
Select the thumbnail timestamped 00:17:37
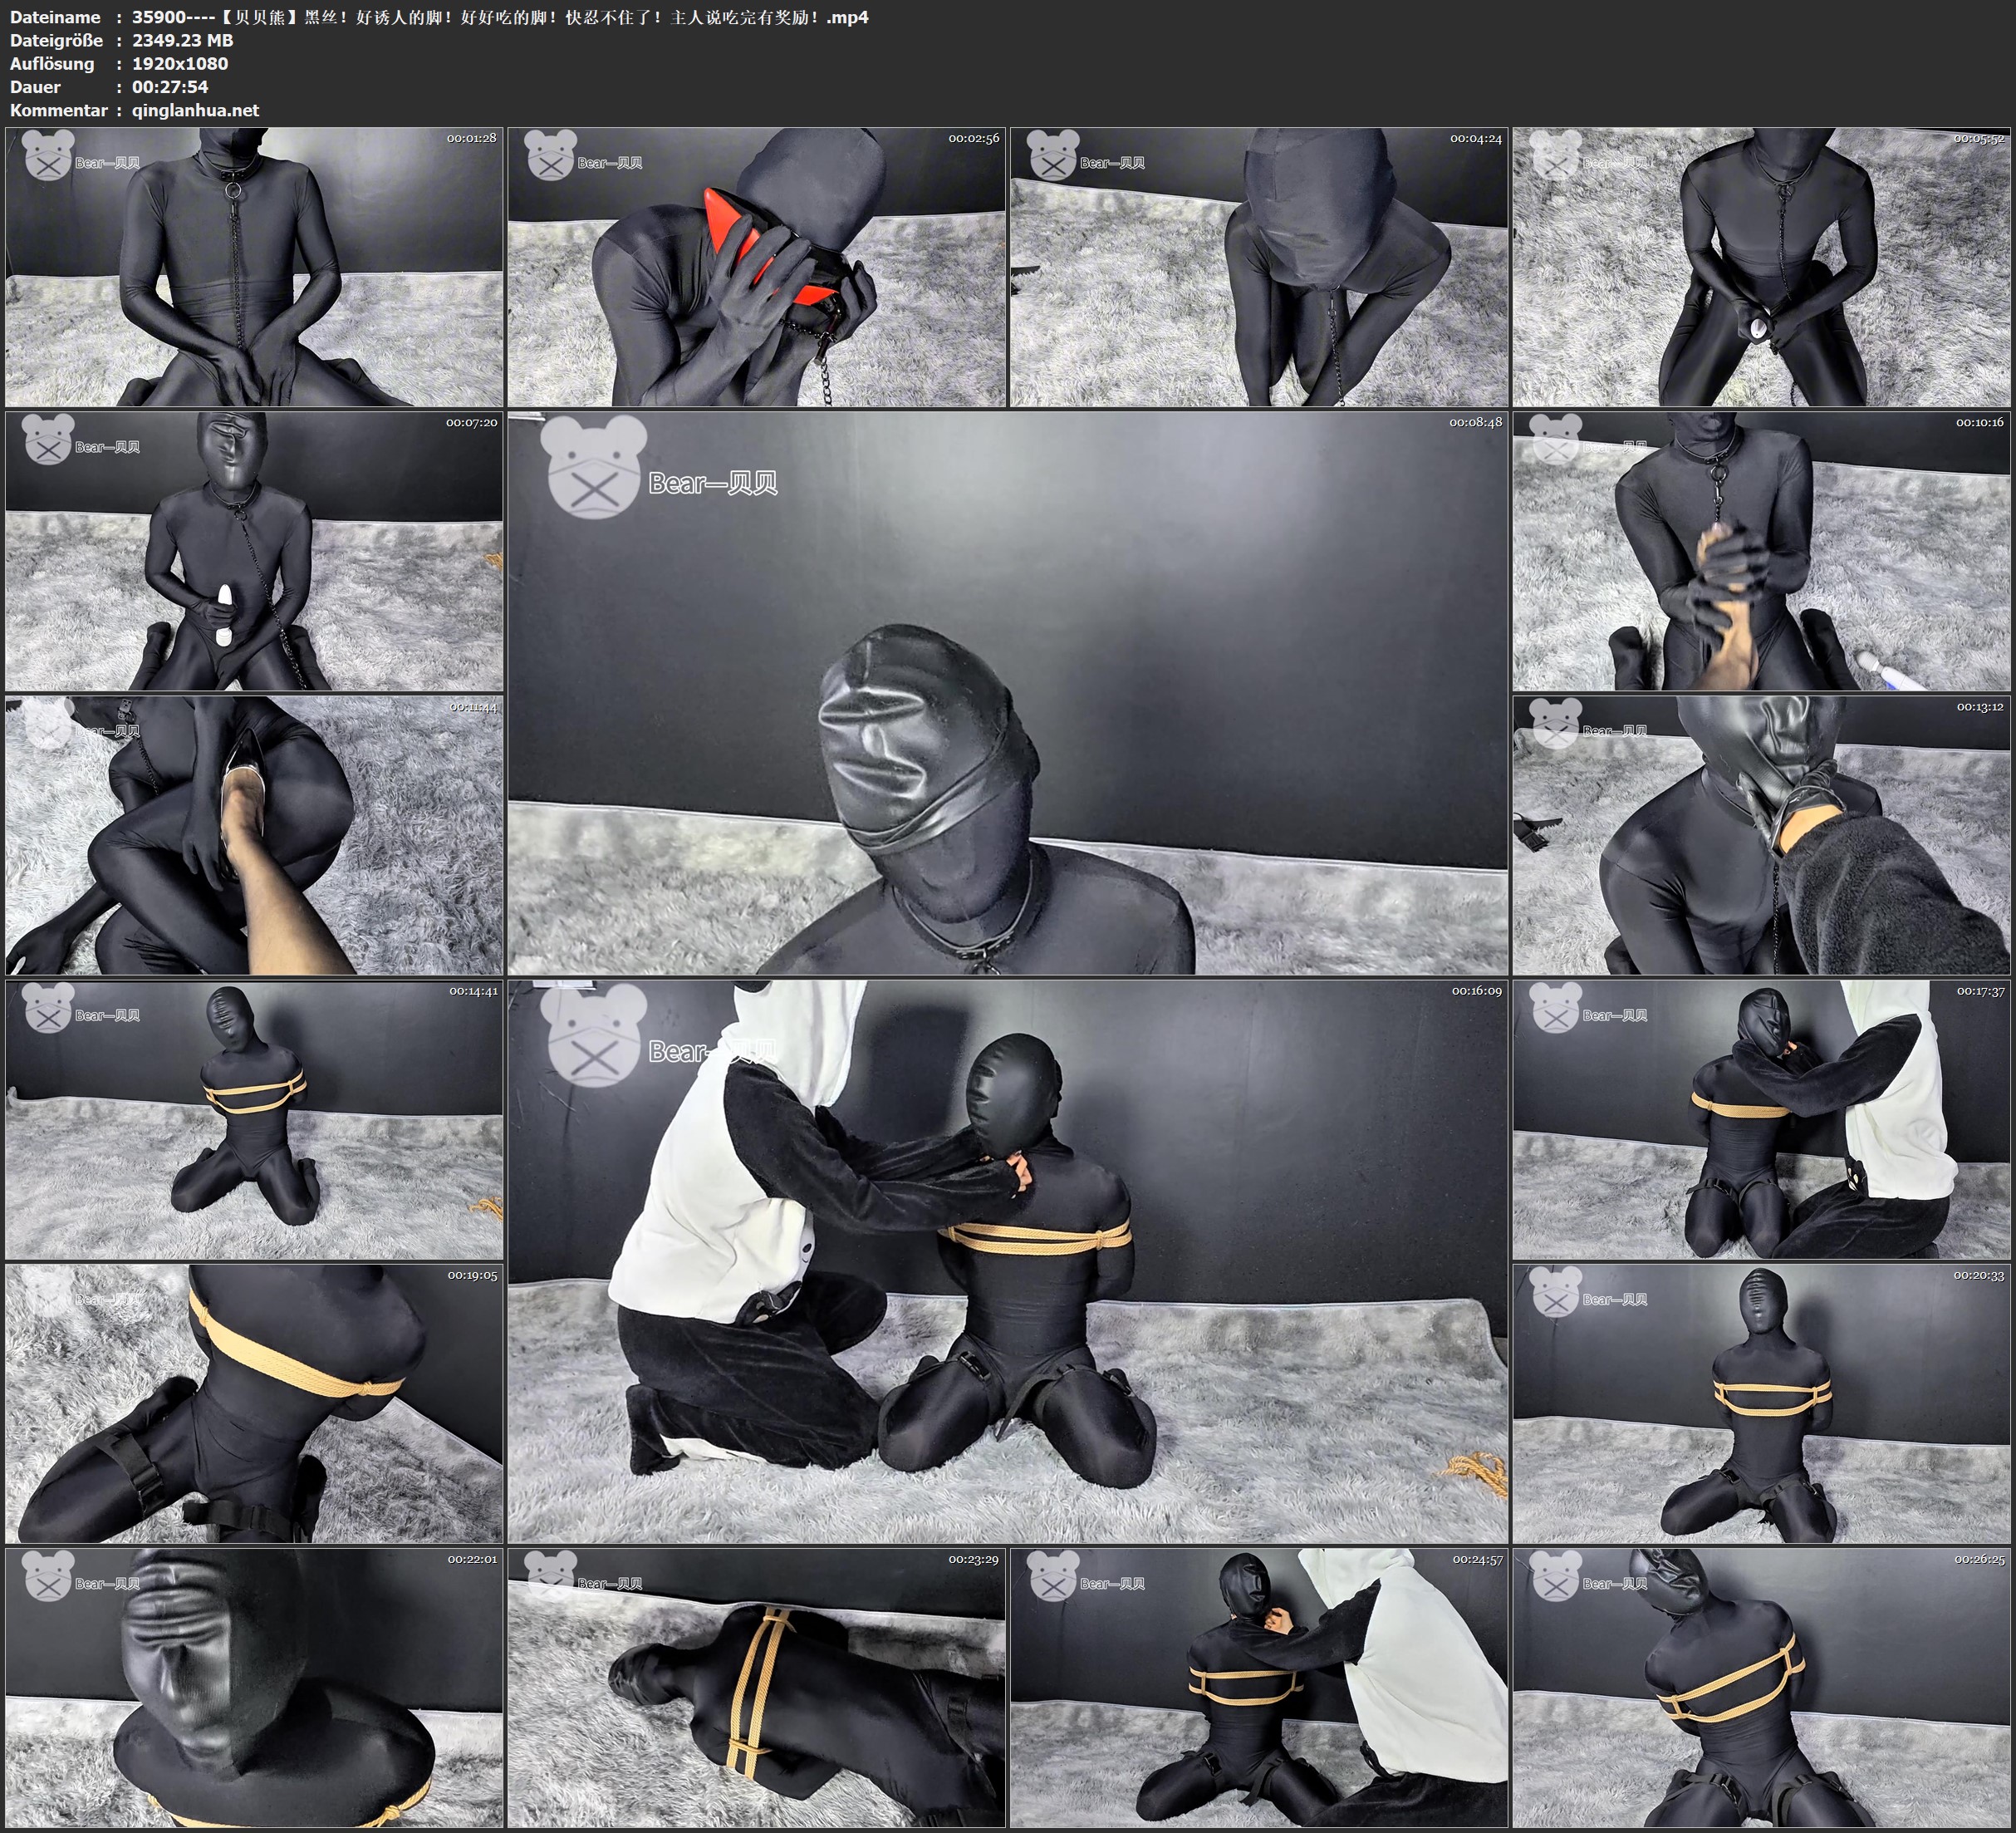[x=1761, y=1119]
